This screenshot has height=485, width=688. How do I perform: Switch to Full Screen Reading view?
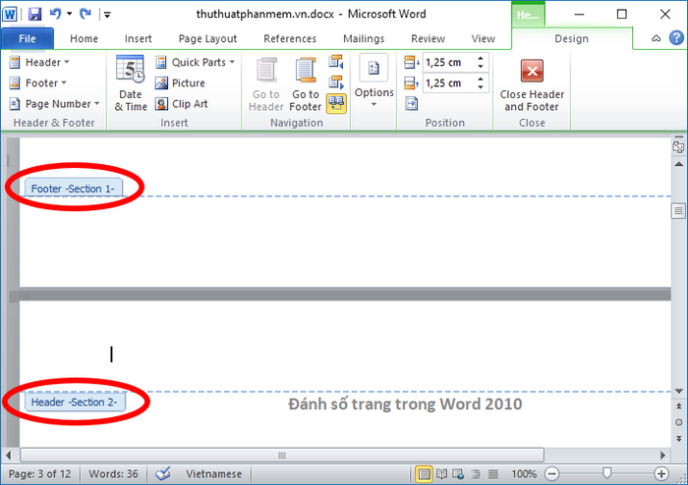point(441,474)
